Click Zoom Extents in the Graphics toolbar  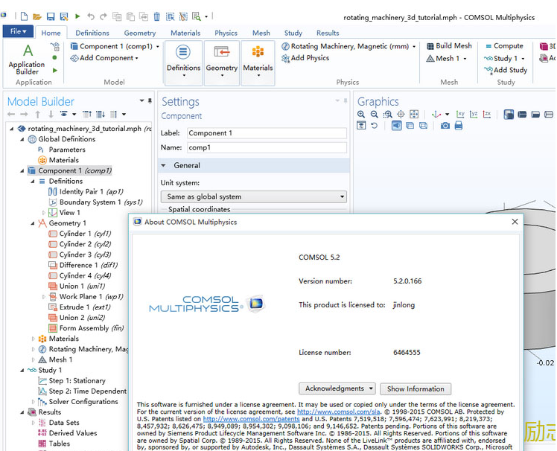[x=414, y=115]
